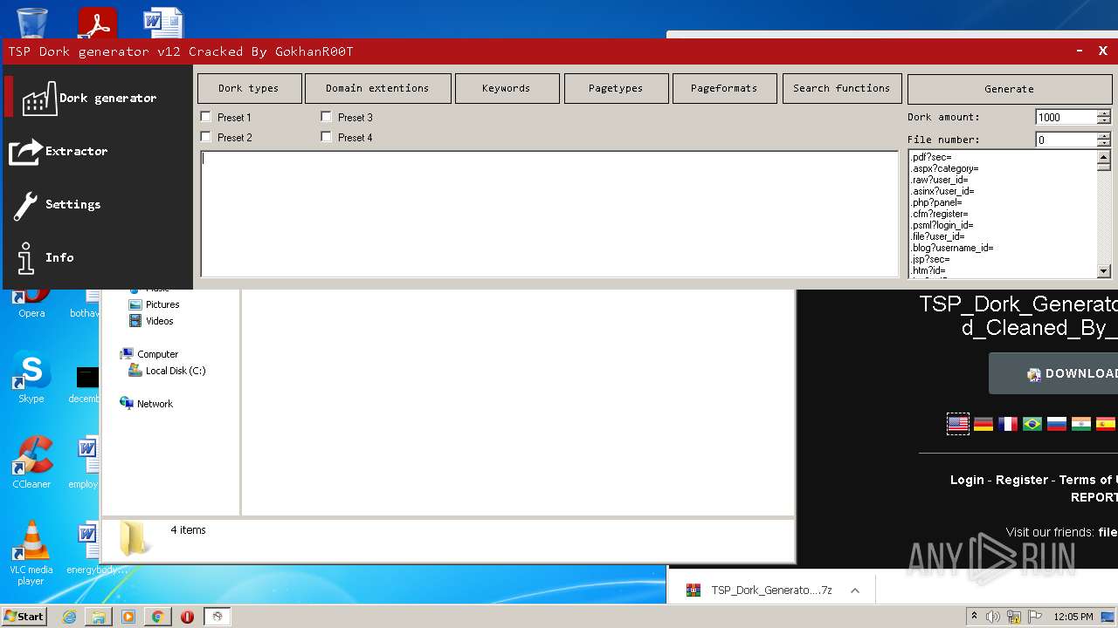1118x628 pixels.
Task: Enable the Preset 4 checkbox
Action: [x=327, y=137]
